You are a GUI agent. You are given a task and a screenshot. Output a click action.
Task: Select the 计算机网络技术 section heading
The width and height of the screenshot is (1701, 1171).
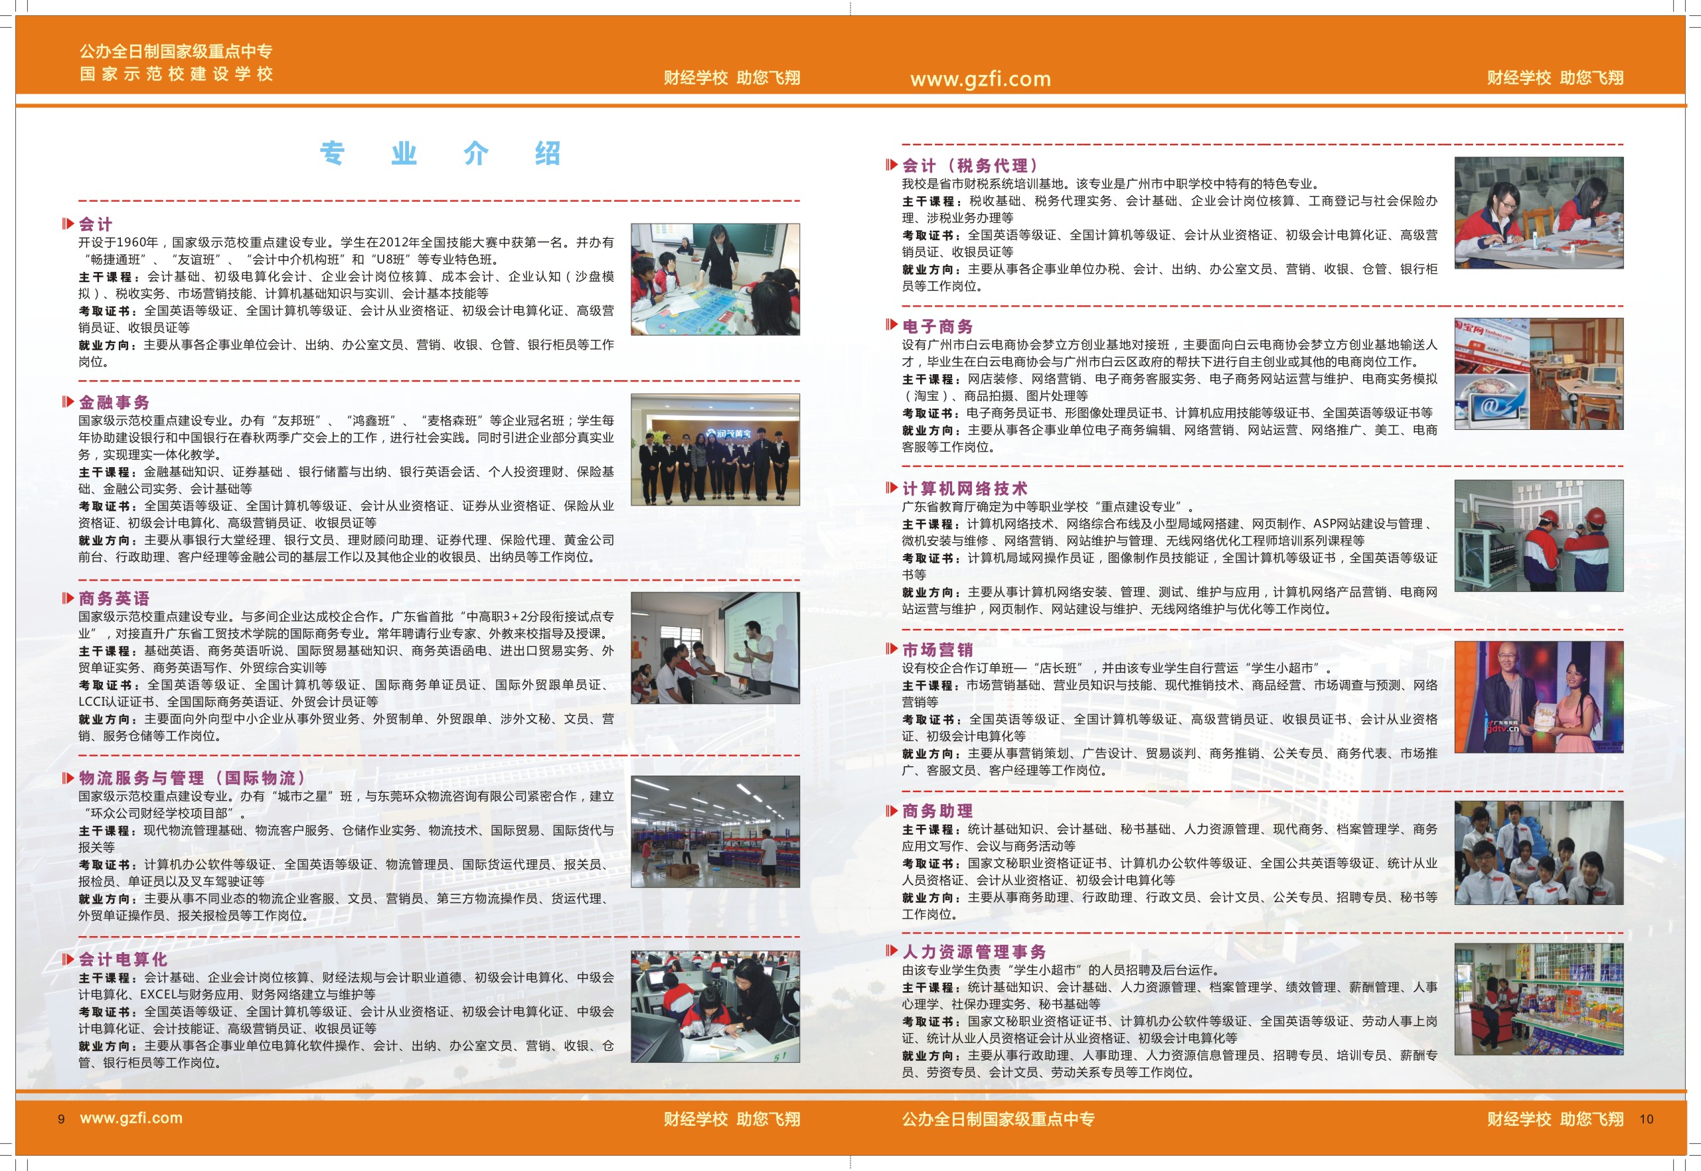965,488
